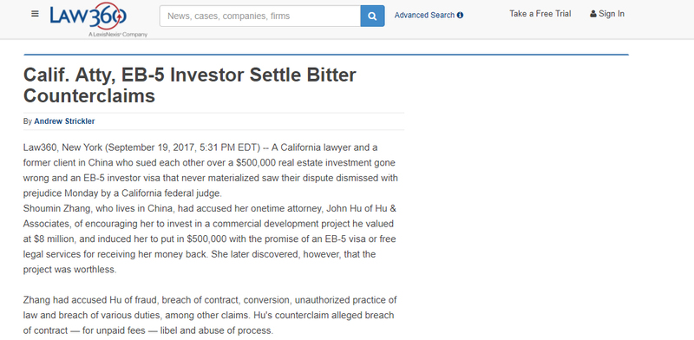Click the user silhouette icon by Sign In
694x340 pixels.
click(x=593, y=14)
